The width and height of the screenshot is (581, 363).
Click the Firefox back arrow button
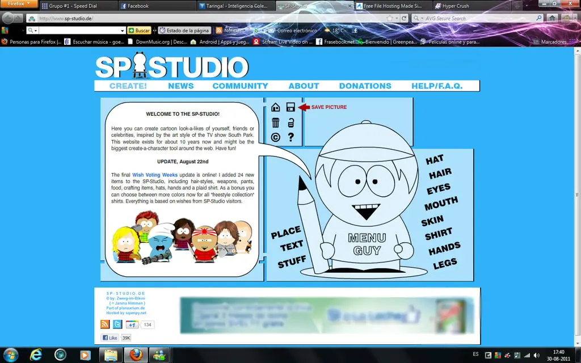coord(8,18)
